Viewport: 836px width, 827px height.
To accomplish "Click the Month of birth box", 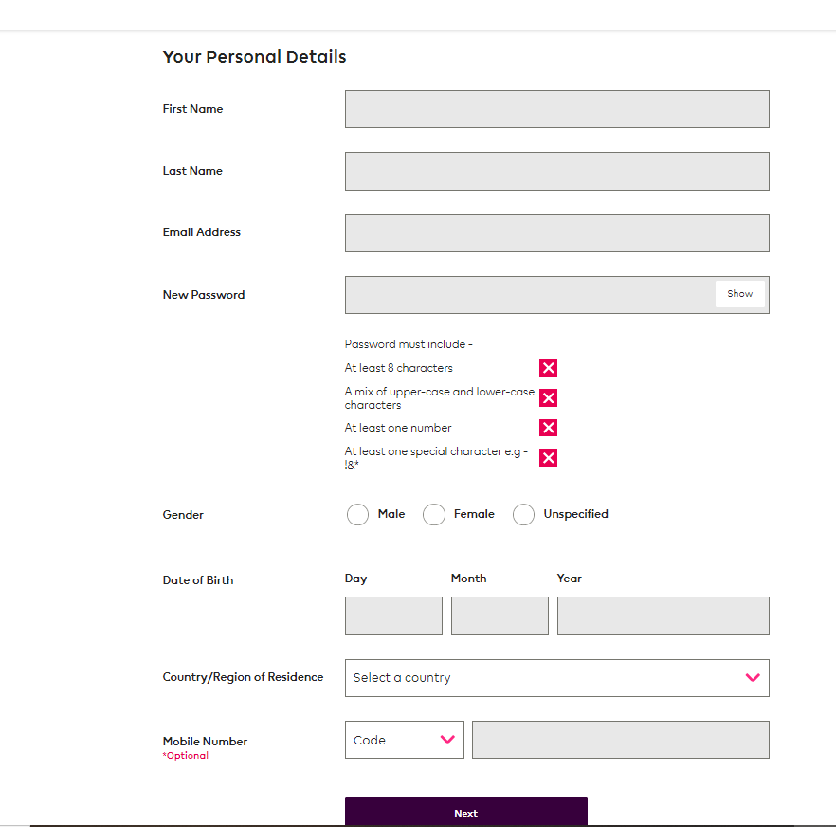I will click(x=500, y=616).
